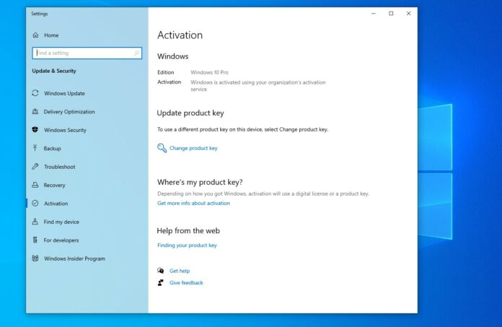Viewport: 502px width, 327px height.
Task: Focus the Find a setting search box
Action: [x=87, y=53]
